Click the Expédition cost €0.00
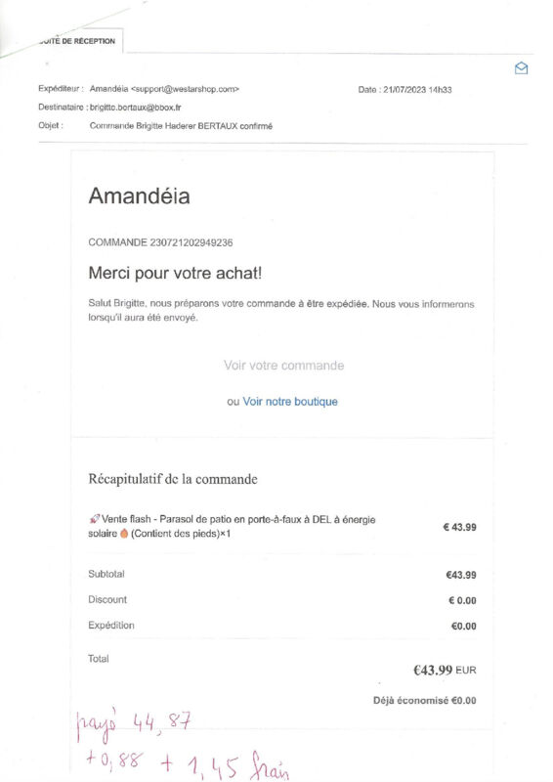The height and width of the screenshot is (782, 553). [x=464, y=627]
